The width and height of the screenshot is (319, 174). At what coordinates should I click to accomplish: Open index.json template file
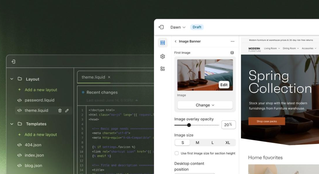pyautogui.click(x=34, y=155)
